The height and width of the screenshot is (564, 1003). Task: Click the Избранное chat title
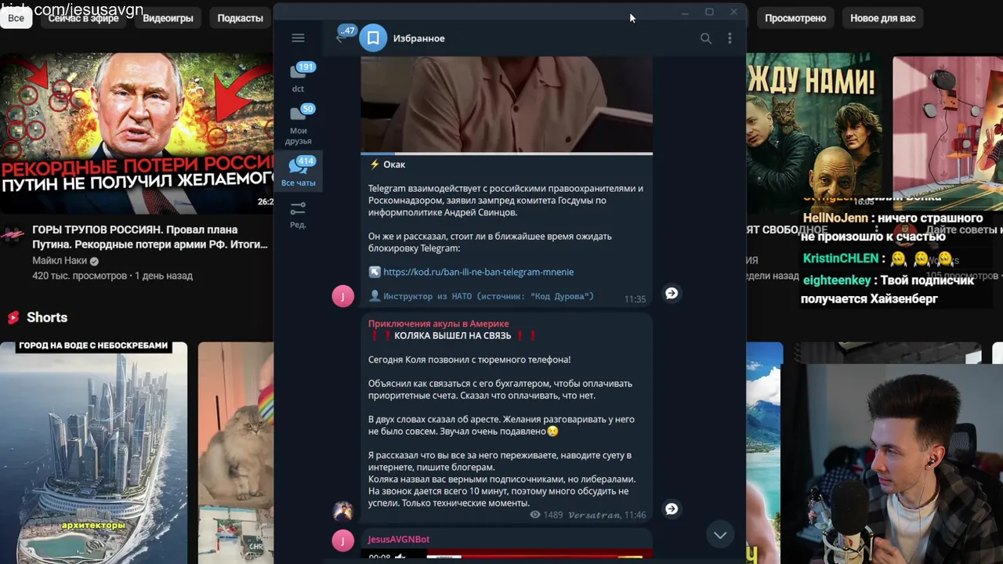418,38
